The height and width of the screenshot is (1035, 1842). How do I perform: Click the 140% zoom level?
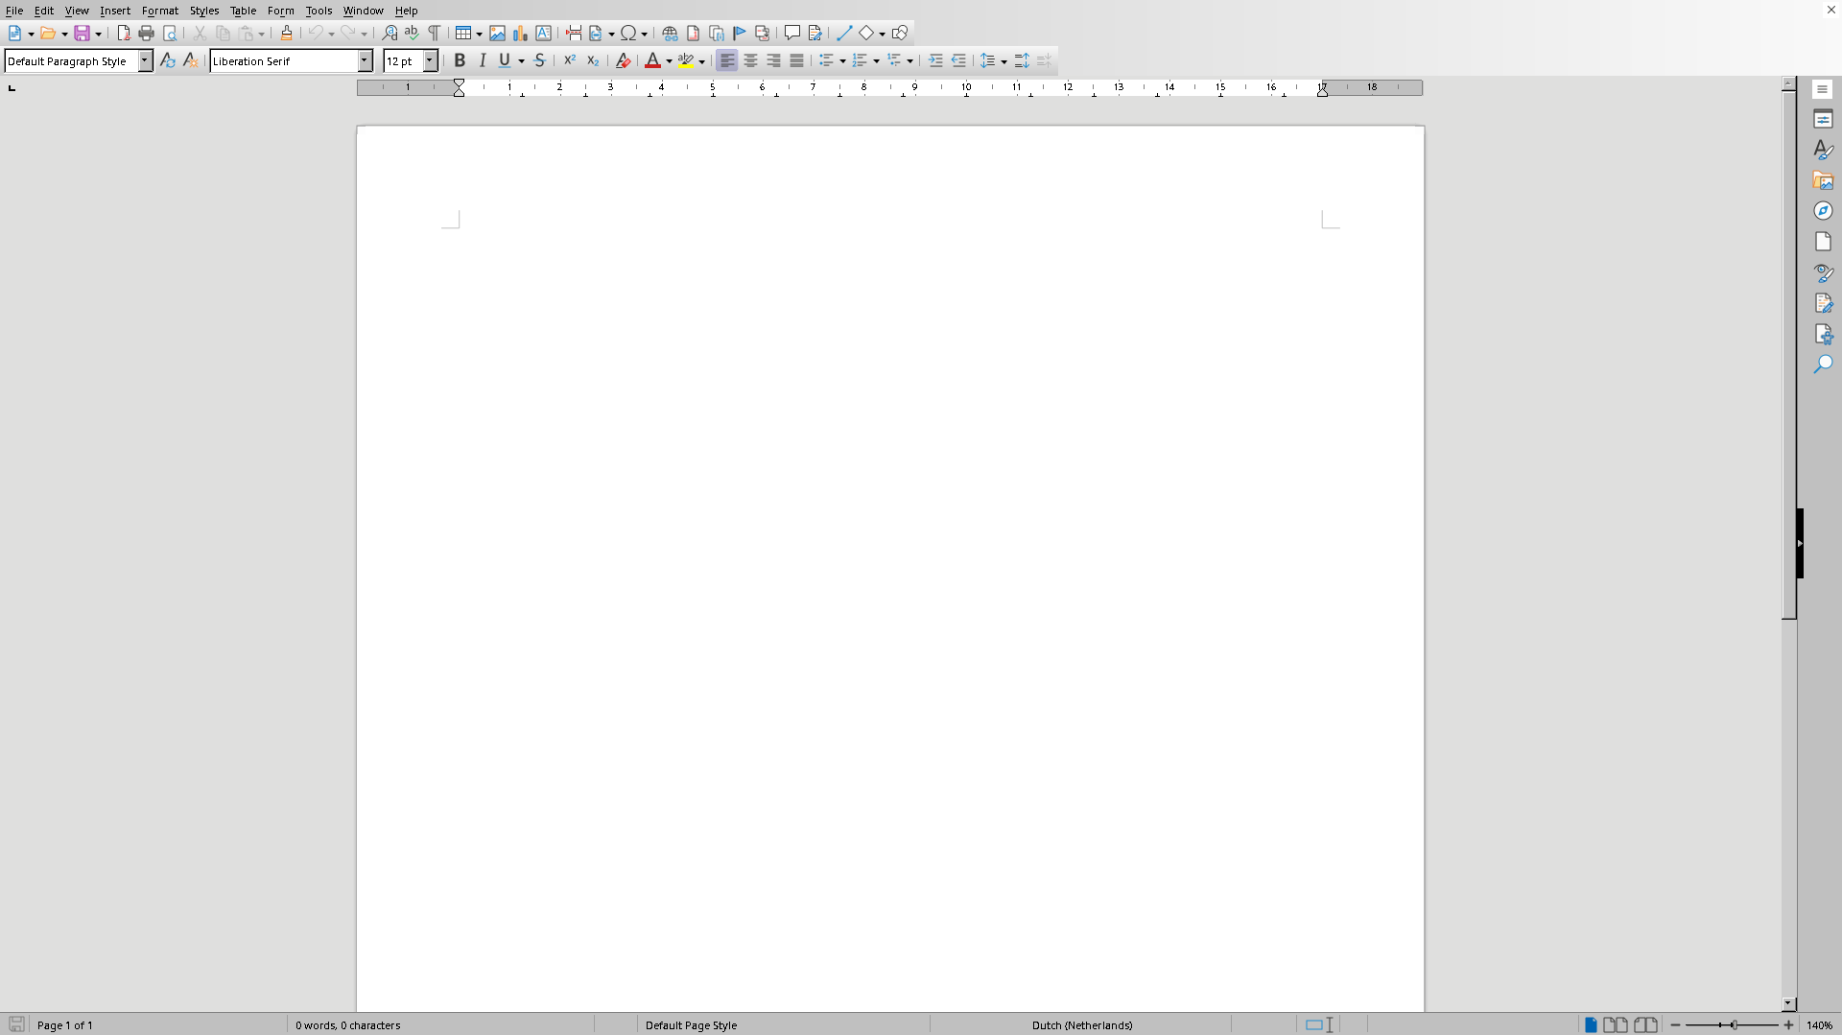click(x=1820, y=1025)
